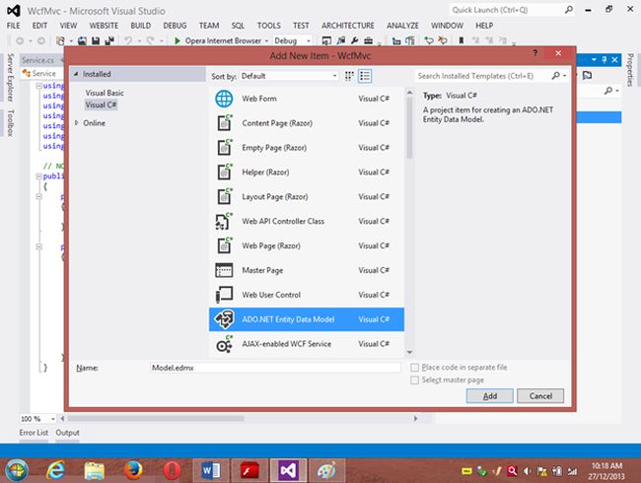Screen dimensions: 641x483
Task: Open the Output tab
Action: pos(67,433)
